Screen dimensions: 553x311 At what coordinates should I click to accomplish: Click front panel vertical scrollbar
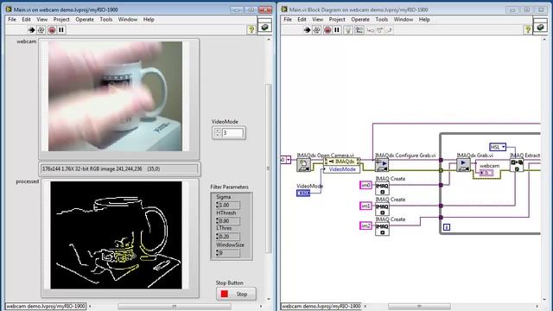269,168
